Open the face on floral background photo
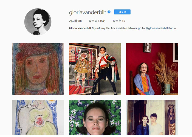 coord(95,118)
